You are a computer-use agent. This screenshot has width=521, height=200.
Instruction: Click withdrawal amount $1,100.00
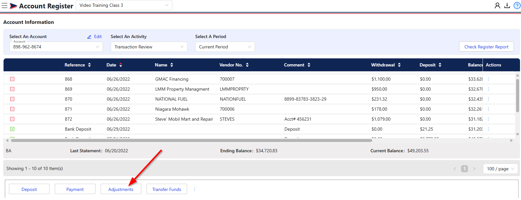pos(381,79)
